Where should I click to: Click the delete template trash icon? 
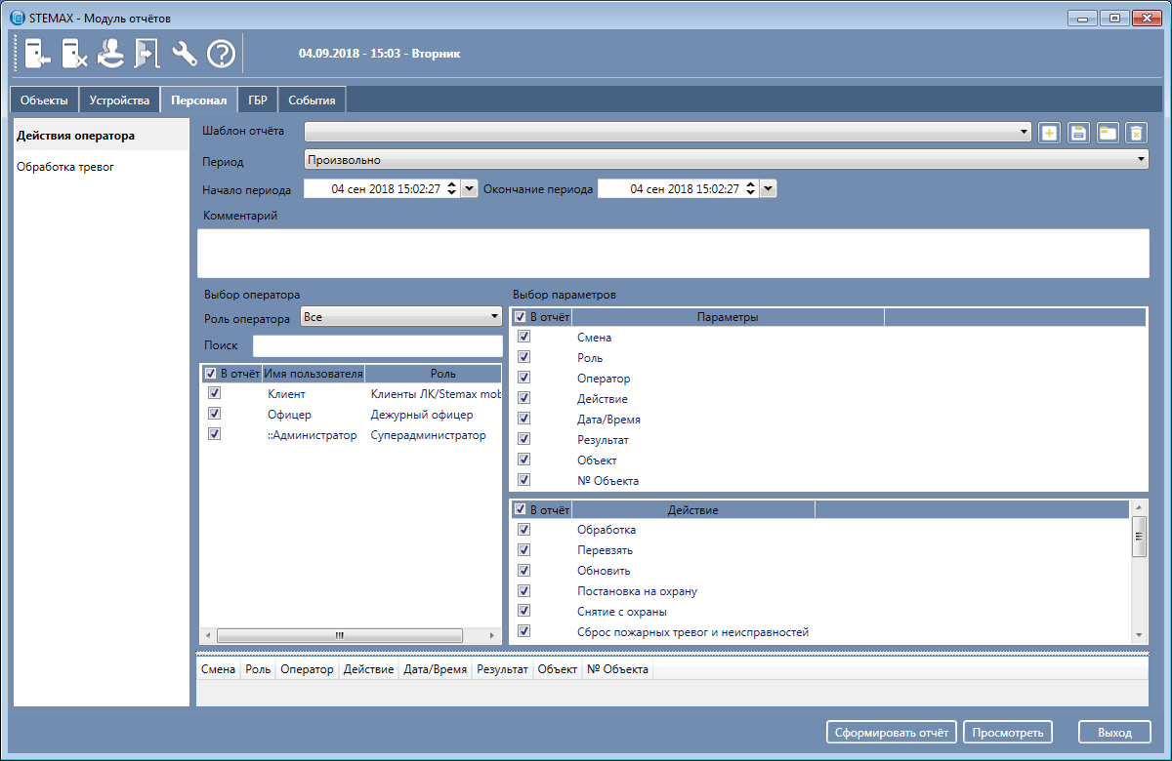coord(1135,133)
